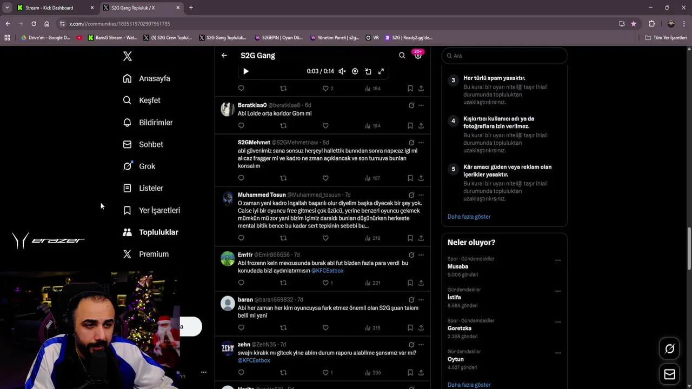Go back using S2G Gang header arrow

click(224, 55)
